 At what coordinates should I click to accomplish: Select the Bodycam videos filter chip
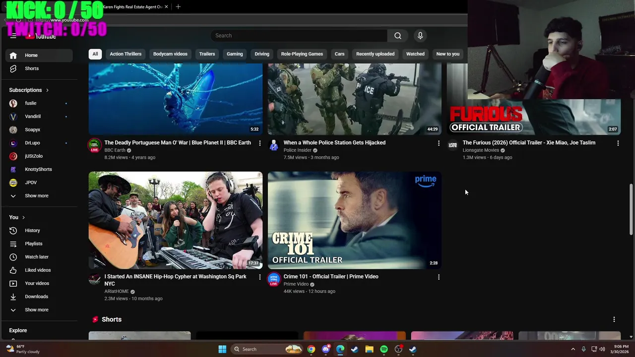tap(170, 54)
